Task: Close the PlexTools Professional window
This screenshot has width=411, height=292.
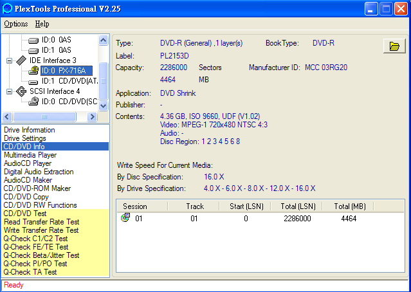Action: coord(401,9)
